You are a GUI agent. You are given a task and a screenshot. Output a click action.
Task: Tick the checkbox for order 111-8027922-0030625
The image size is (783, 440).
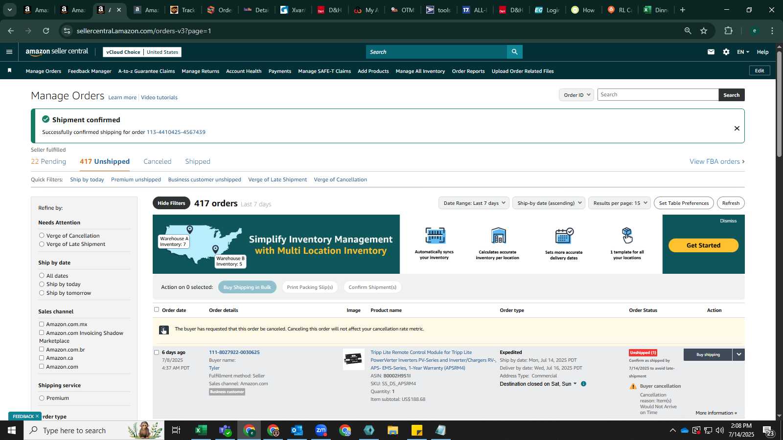pyautogui.click(x=157, y=352)
